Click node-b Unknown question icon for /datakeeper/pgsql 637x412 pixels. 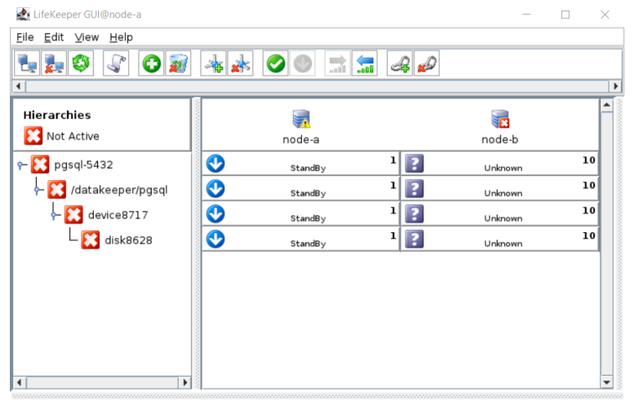click(x=414, y=189)
